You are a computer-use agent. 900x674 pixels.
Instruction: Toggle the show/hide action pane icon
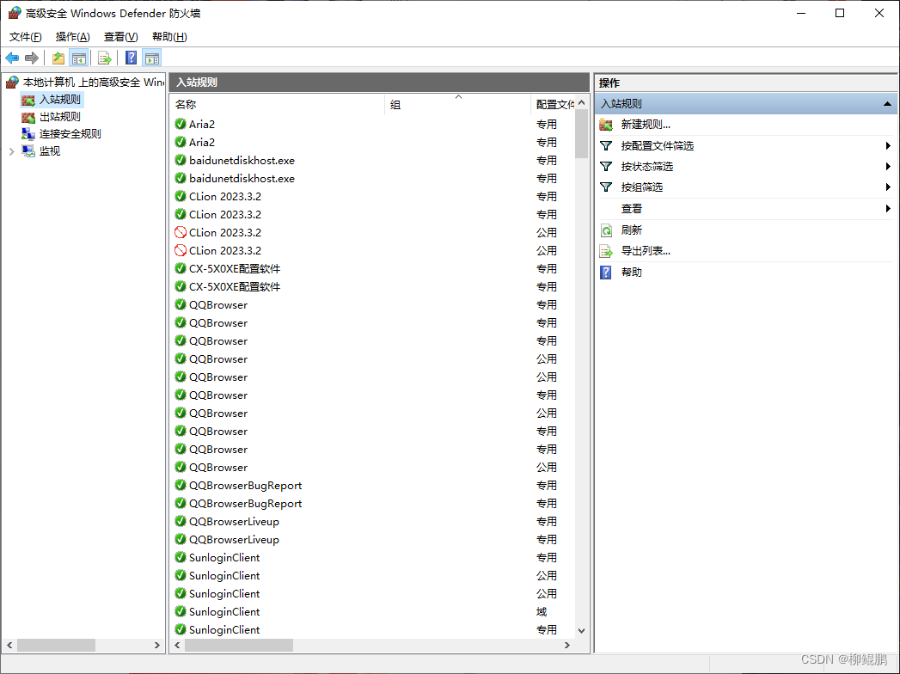tap(152, 58)
